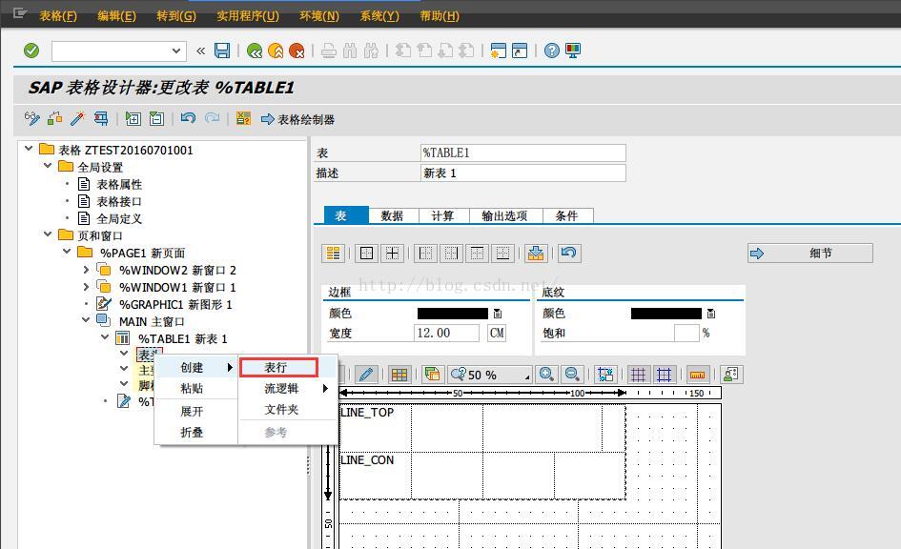Collapse the 全局设置 folder
Viewport: 901px width, 549px height.
tap(48, 166)
